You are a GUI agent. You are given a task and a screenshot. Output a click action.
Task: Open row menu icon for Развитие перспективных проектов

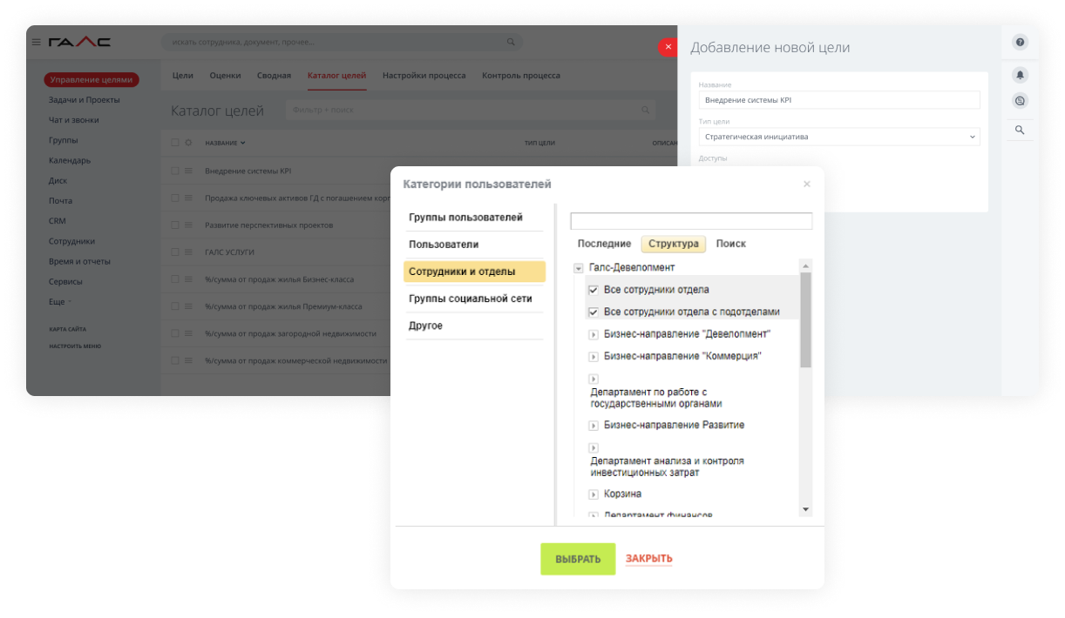tap(188, 225)
